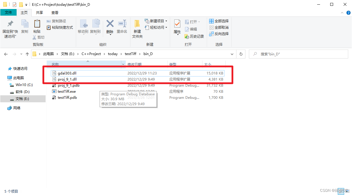Open the File (文件) tab
This screenshot has height=195, width=352.
pyautogui.click(x=8, y=12)
